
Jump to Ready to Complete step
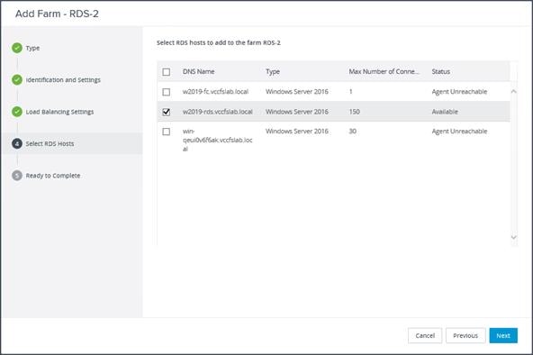(x=53, y=176)
